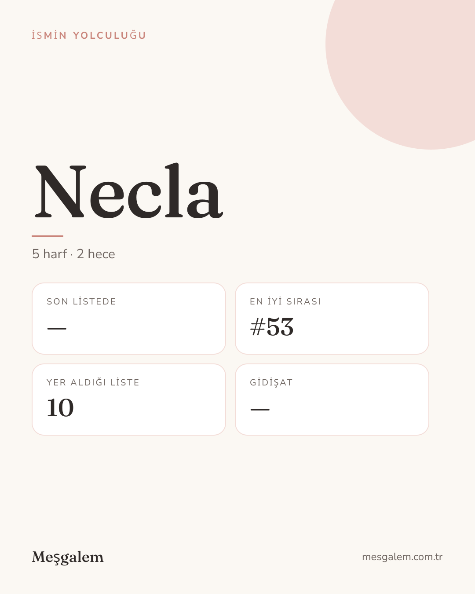Image resolution: width=475 pixels, height=594 pixels.
Task: Click the İSMİN YOLCULUĞU header label
Action: coord(89,35)
